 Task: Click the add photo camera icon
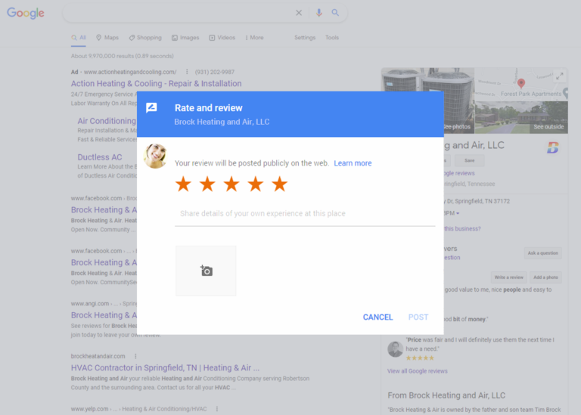[206, 271]
